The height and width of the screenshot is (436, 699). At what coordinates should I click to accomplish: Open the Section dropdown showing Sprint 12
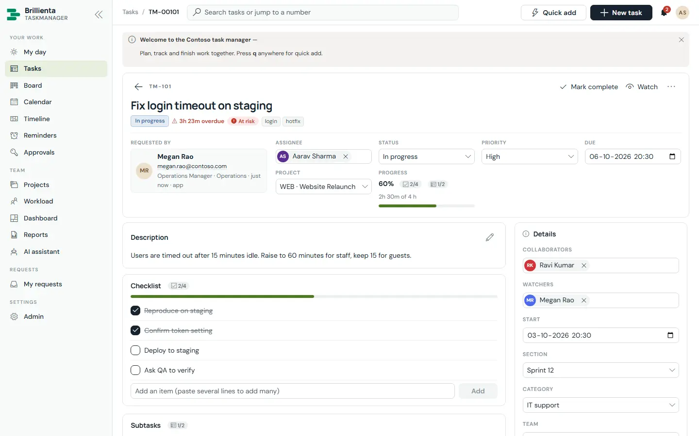coord(600,370)
